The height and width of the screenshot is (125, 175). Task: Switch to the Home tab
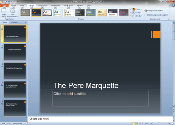(13, 5)
